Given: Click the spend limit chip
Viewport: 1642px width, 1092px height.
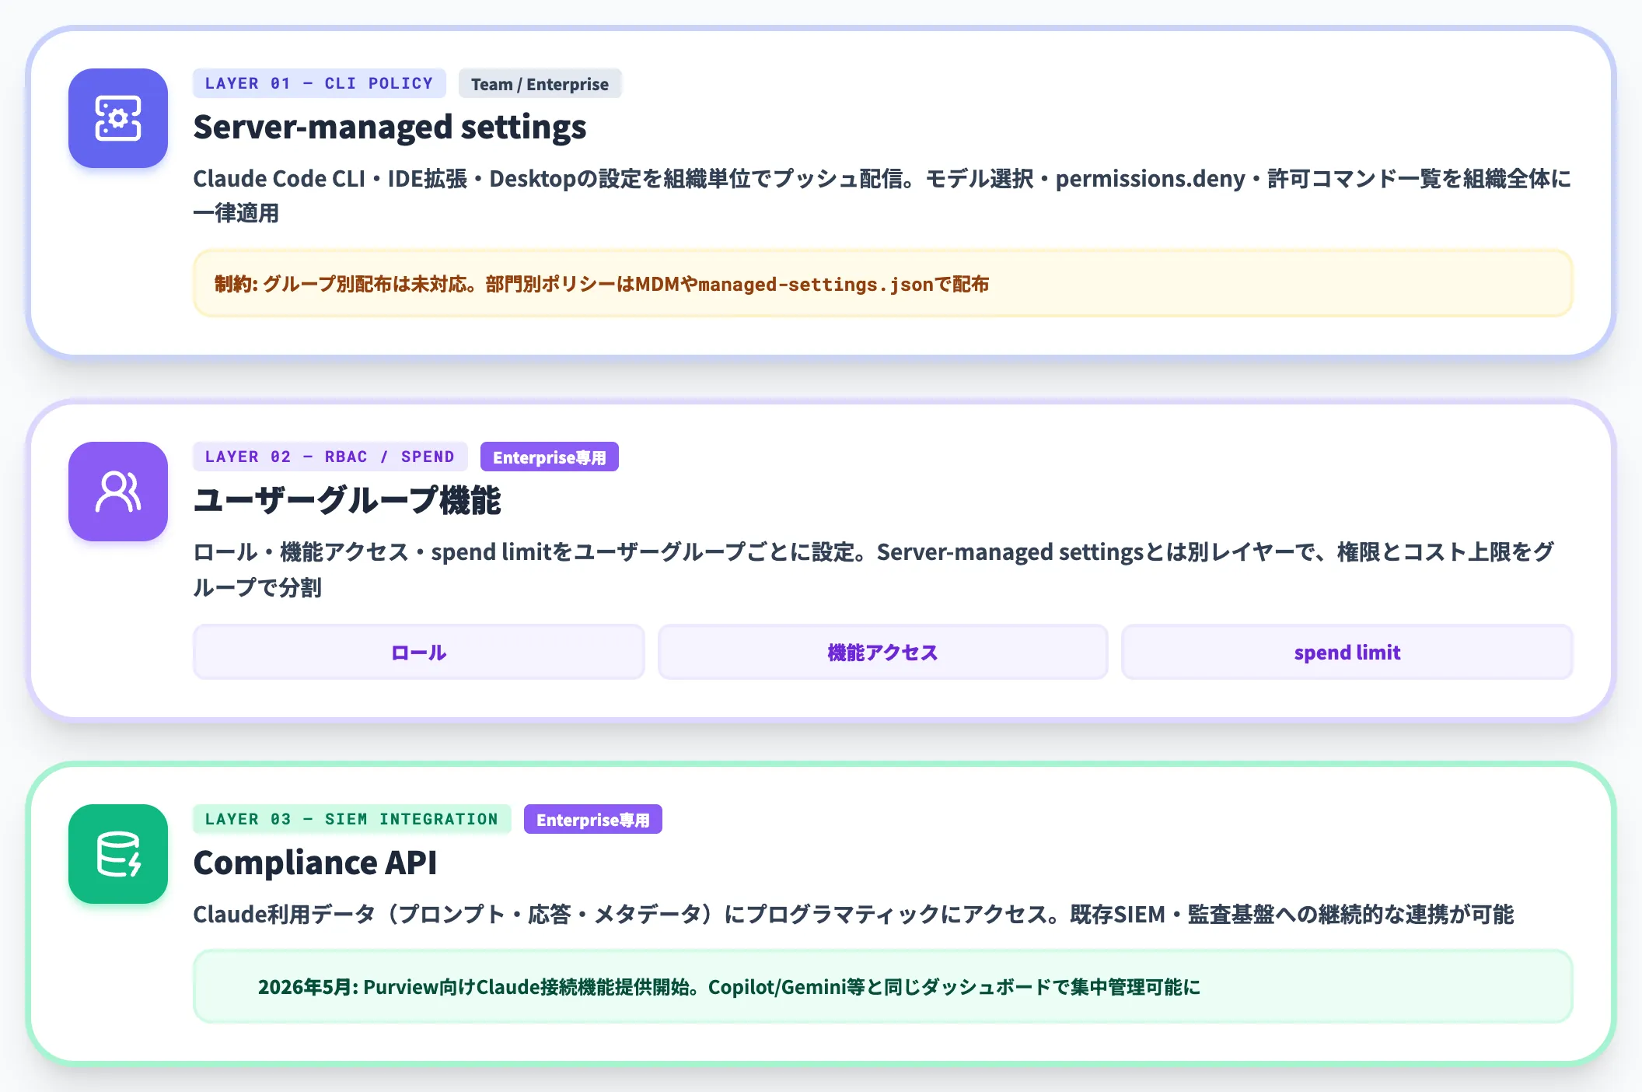Looking at the screenshot, I should click(x=1347, y=653).
